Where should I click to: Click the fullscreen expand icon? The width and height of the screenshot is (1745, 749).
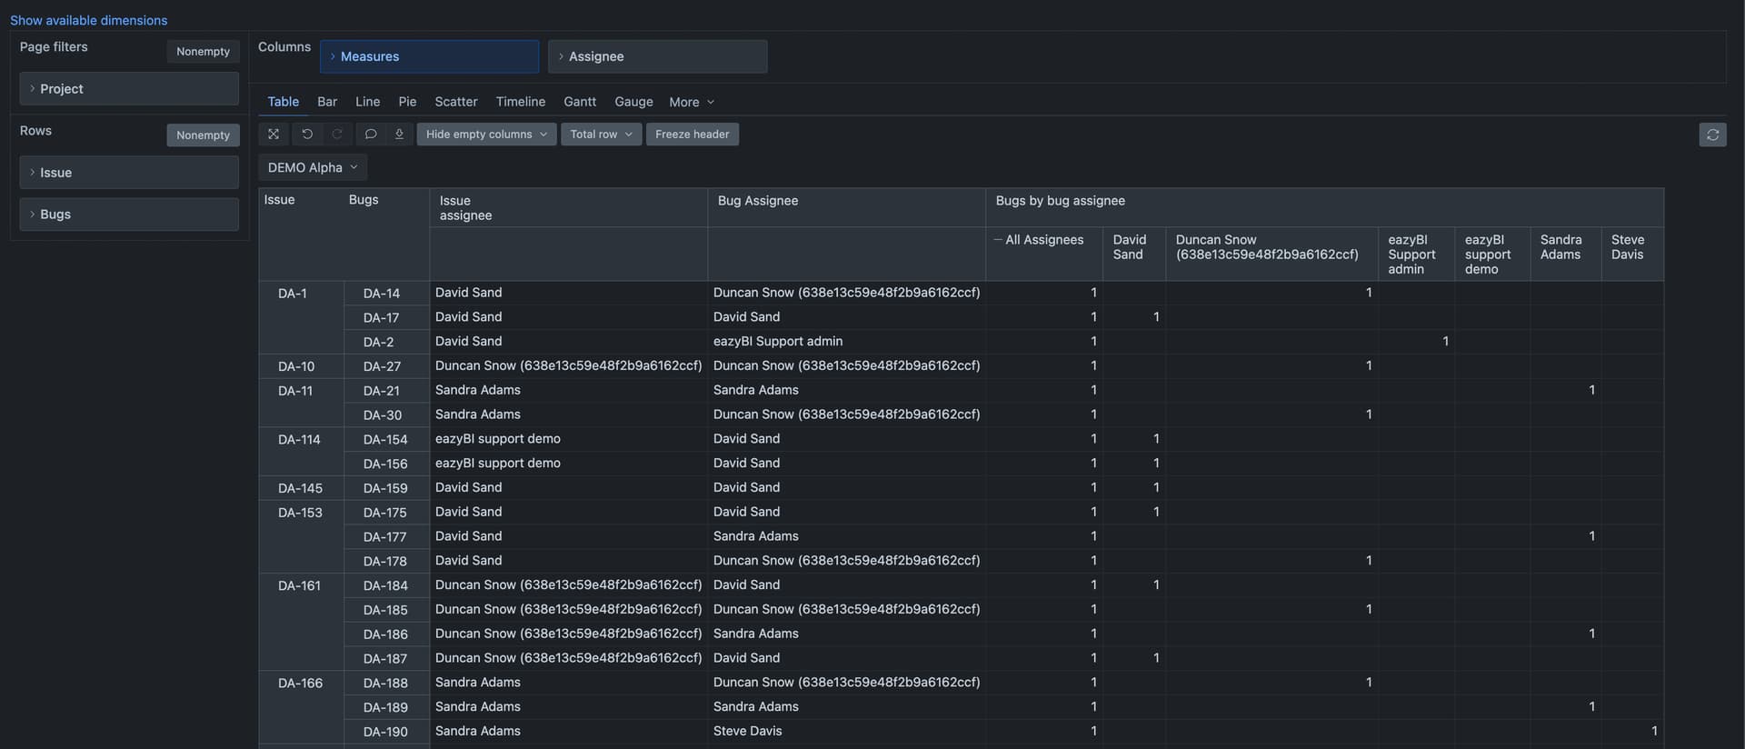point(274,135)
